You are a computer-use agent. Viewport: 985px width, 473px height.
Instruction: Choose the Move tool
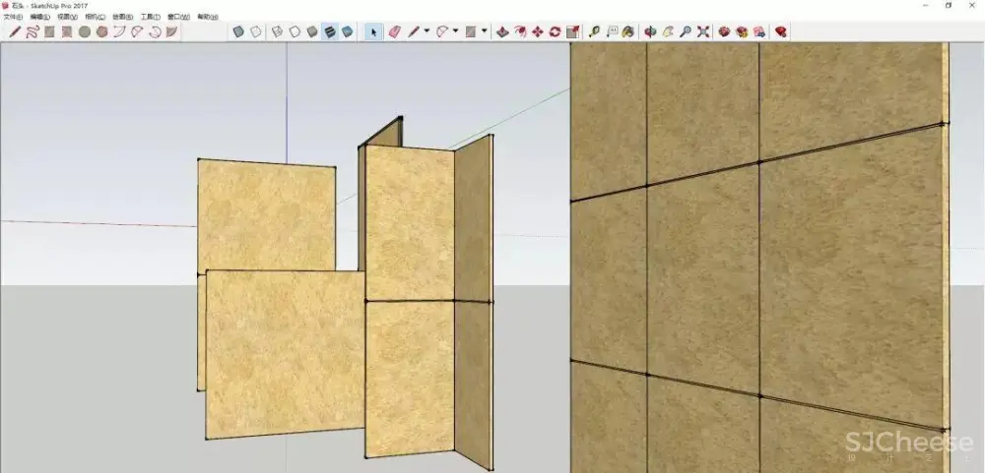tap(537, 31)
